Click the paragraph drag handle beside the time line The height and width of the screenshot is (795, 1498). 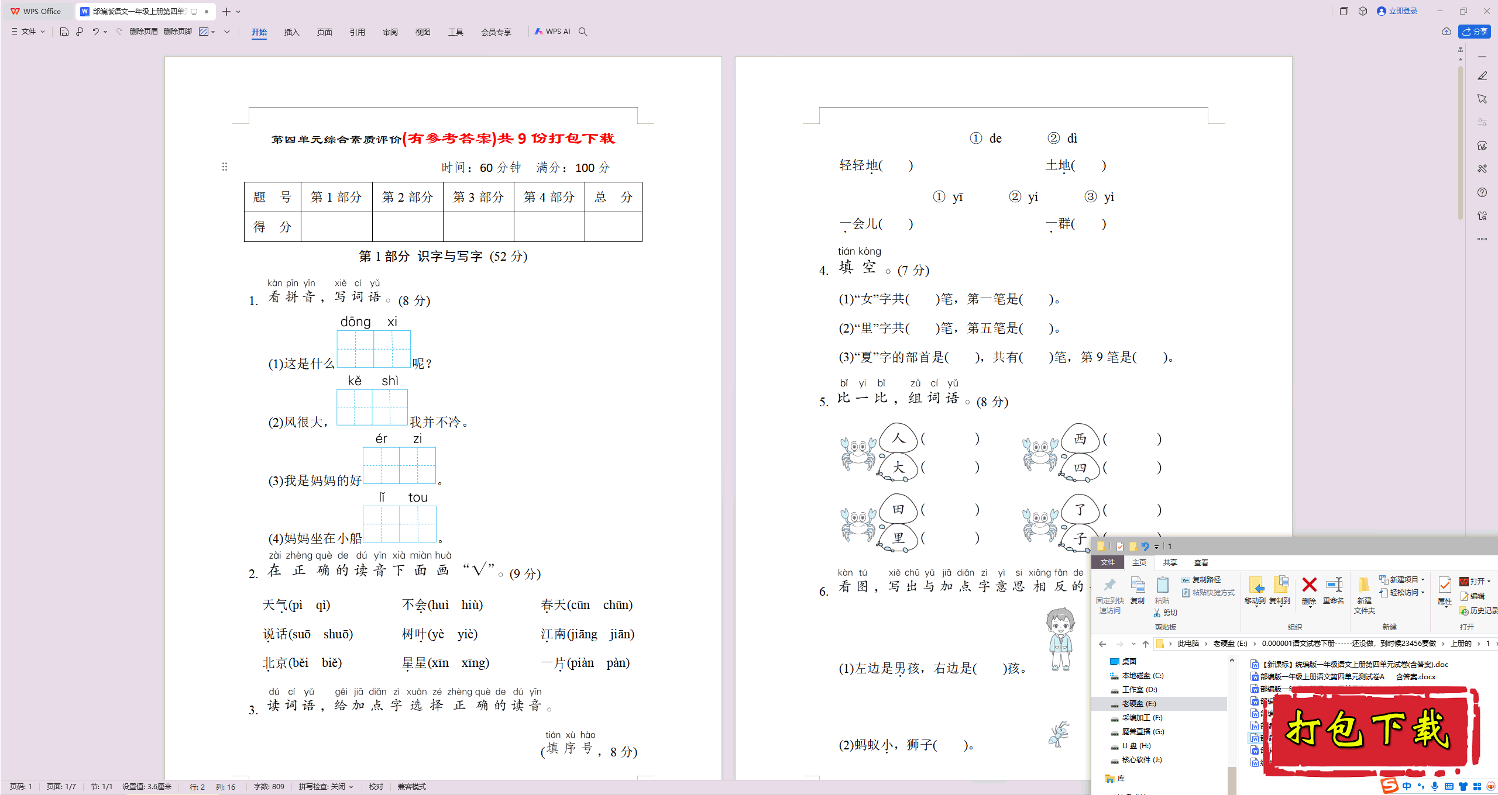[x=225, y=167]
